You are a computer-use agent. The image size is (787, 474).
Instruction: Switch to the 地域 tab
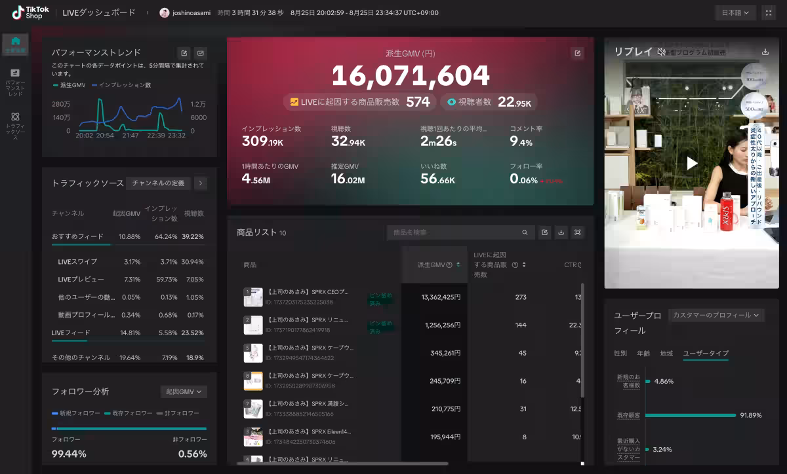666,354
